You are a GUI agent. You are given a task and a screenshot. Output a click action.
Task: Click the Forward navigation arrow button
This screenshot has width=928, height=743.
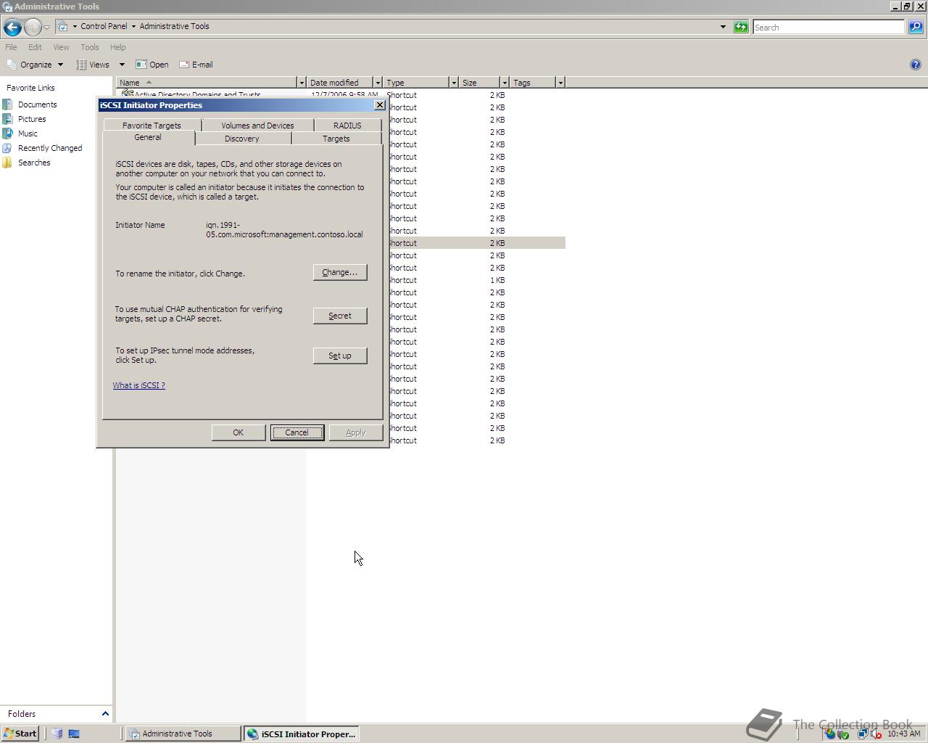pyautogui.click(x=33, y=28)
